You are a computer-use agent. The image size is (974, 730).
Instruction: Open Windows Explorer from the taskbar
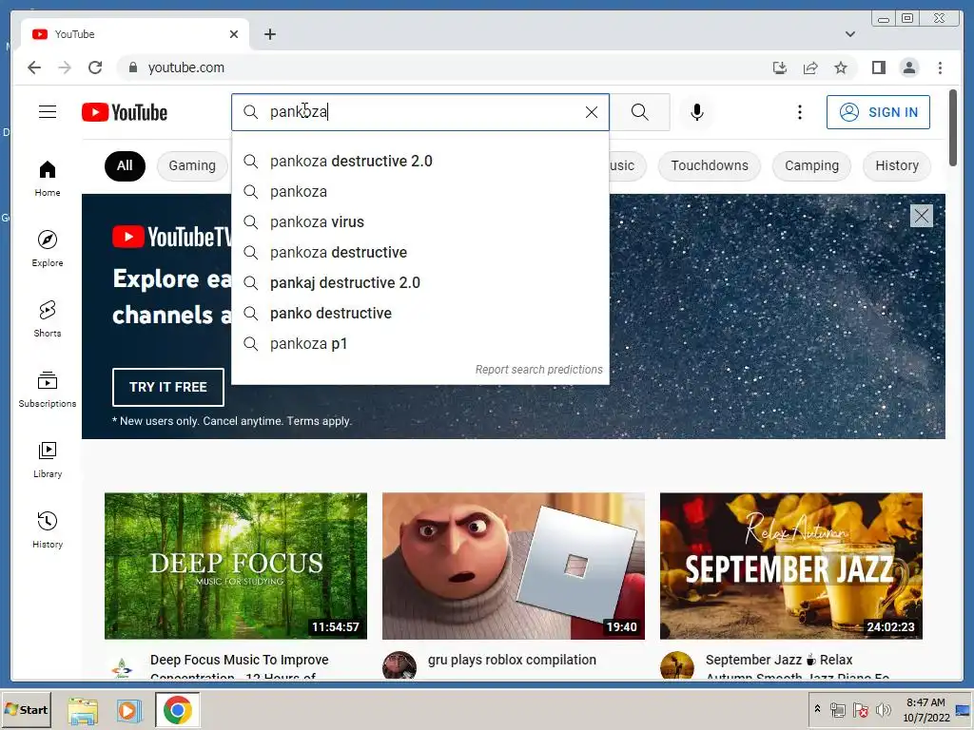pyautogui.click(x=83, y=710)
